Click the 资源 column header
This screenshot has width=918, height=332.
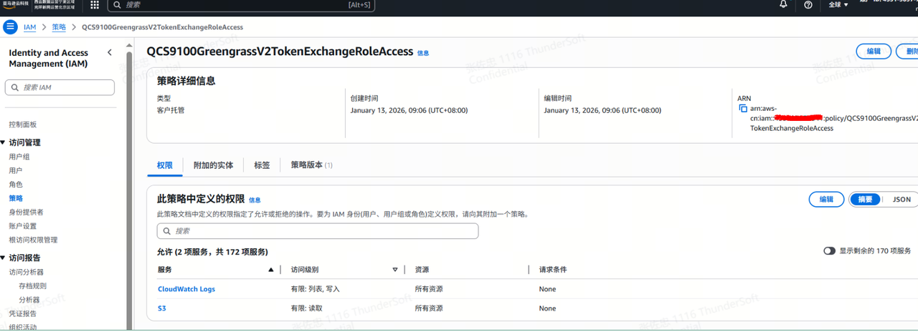coord(422,270)
